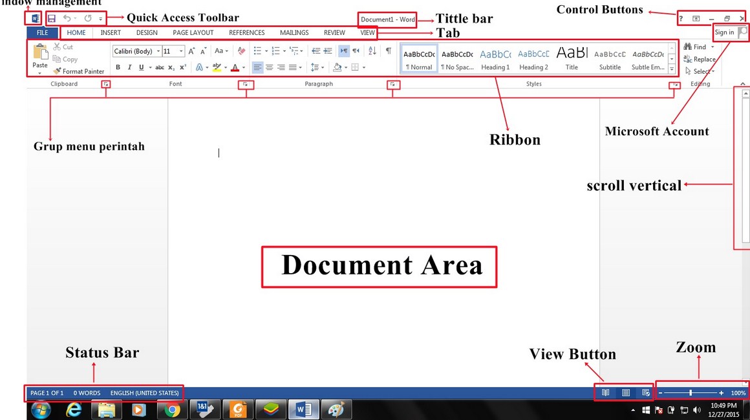Click the Save icon in Quick Access Toolbar
Image resolution: width=750 pixels, height=420 pixels.
coord(52,19)
